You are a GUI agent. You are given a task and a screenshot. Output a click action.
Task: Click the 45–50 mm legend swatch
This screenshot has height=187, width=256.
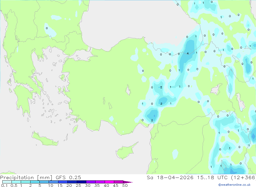pos(119,182)
